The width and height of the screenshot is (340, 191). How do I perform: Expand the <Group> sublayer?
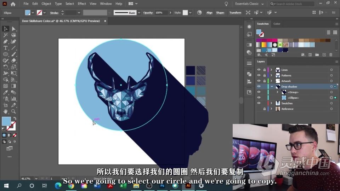(x=277, y=92)
